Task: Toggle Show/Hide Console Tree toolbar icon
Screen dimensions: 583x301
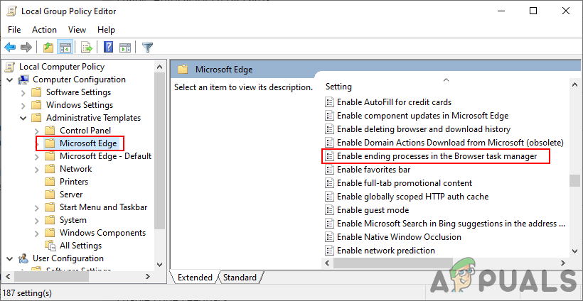Action: tap(65, 48)
